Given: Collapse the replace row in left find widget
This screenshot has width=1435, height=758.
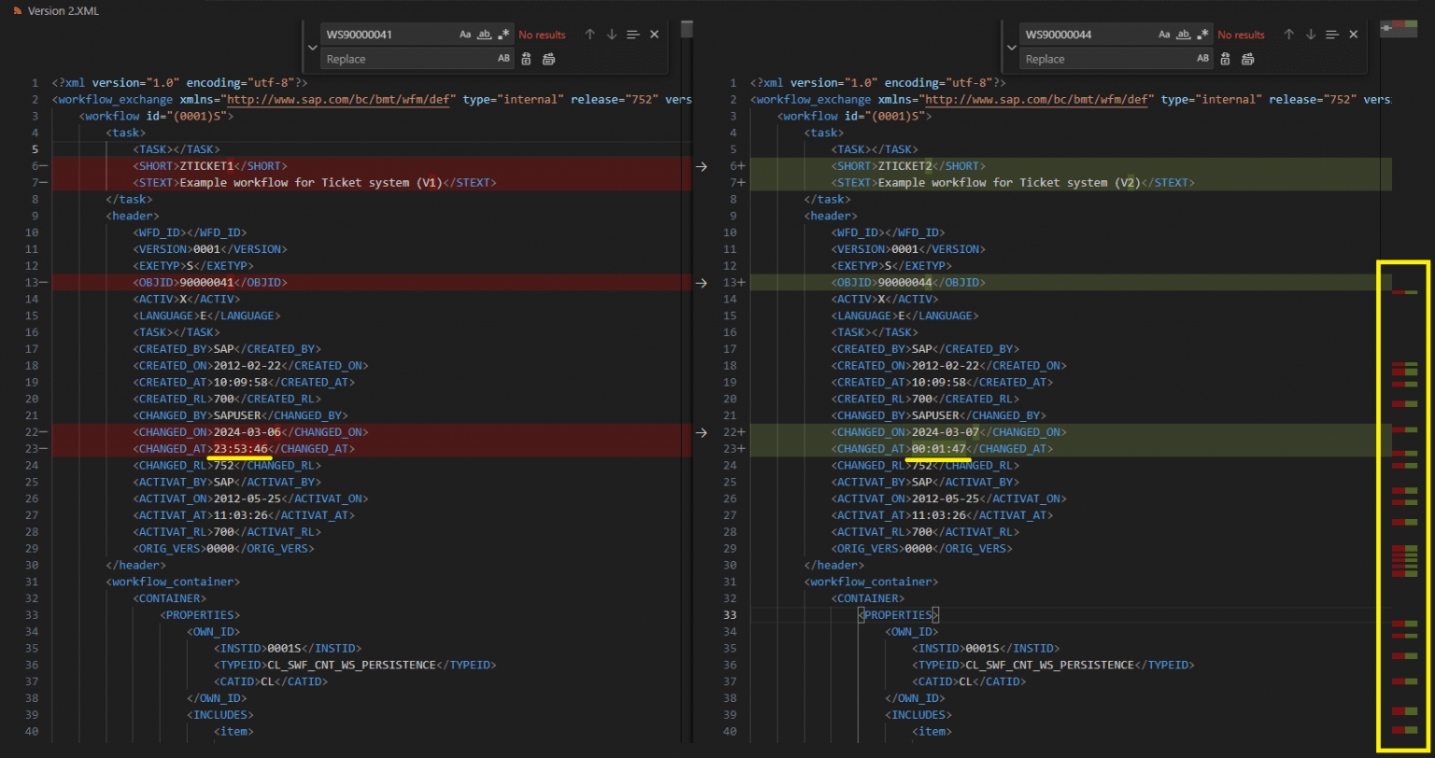Looking at the screenshot, I should point(311,47).
